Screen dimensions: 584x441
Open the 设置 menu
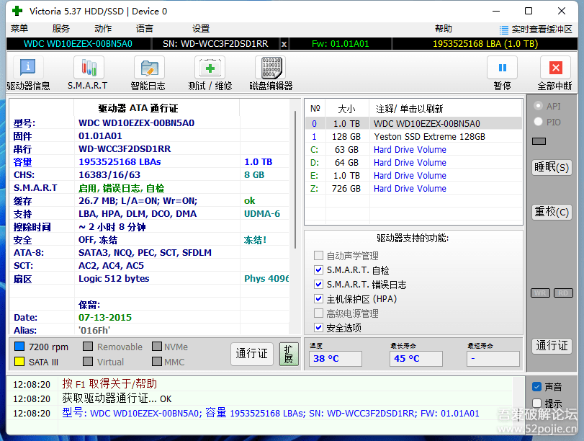[x=201, y=29]
